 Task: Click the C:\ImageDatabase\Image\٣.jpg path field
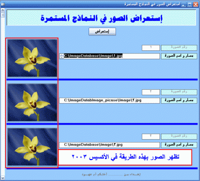pyautogui.click(x=109, y=145)
